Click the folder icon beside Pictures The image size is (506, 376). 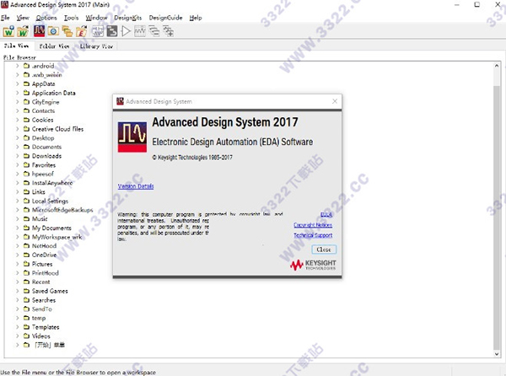click(x=26, y=264)
